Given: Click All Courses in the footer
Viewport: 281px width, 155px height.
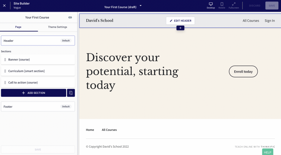Looking at the screenshot, I should [x=109, y=130].
